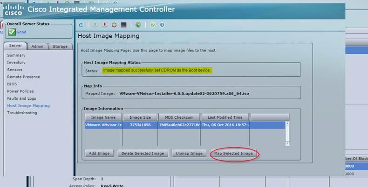This screenshot has width=368, height=187.
Task: Select the VMware-VMvisor image name cell
Action: 103,125
